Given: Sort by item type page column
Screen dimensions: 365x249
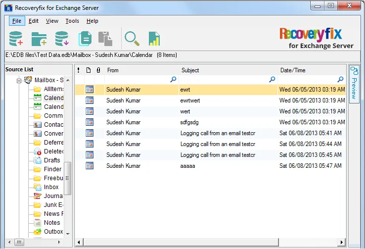Looking at the screenshot, I should point(89,70).
